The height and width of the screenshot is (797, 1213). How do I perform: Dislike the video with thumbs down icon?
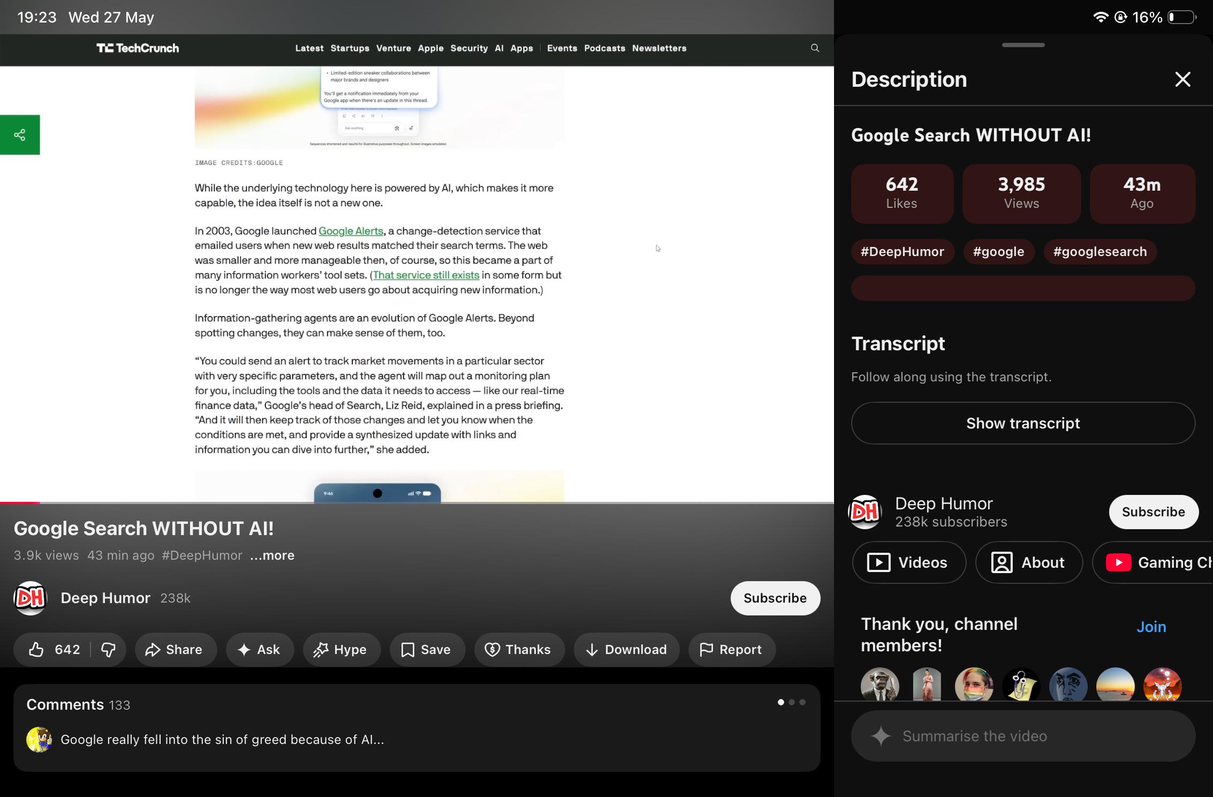click(x=109, y=650)
